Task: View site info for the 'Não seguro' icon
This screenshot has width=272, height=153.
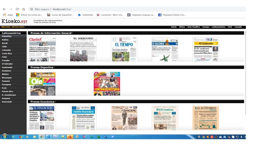Action: pos(32,9)
